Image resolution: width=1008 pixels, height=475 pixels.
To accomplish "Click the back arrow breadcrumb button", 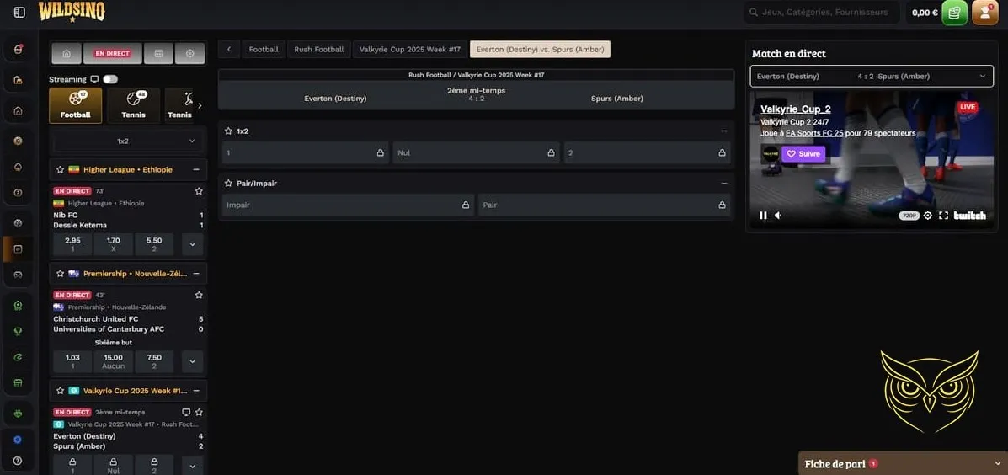I will point(229,49).
